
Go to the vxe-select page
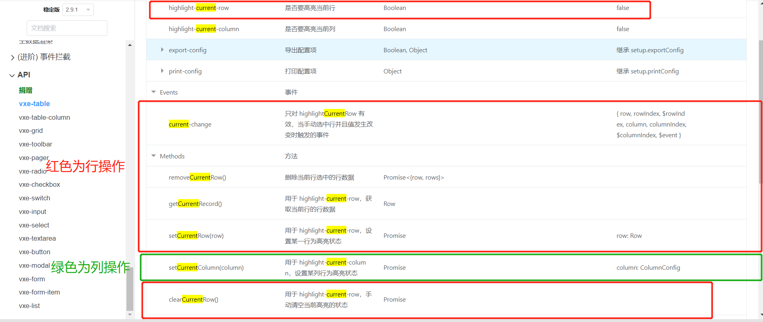coord(34,225)
